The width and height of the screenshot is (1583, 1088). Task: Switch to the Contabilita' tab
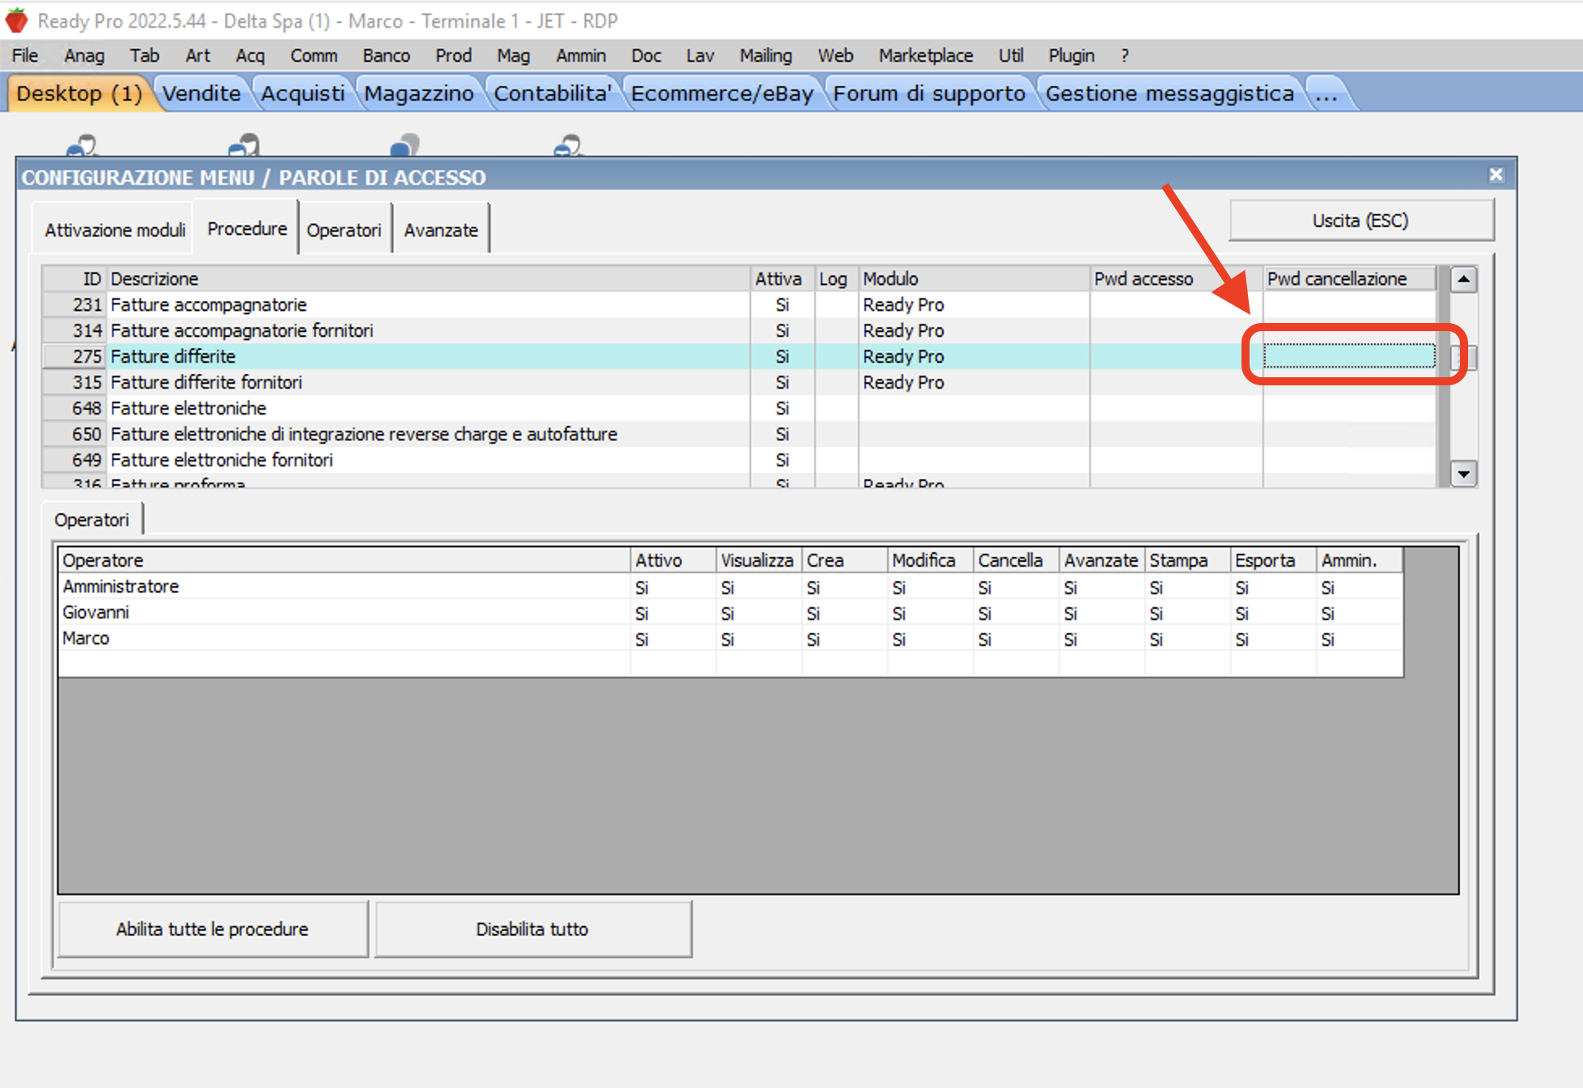553,93
